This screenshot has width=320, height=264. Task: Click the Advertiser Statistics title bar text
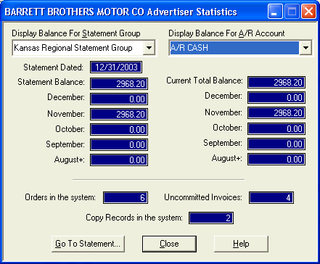pyautogui.click(x=120, y=12)
